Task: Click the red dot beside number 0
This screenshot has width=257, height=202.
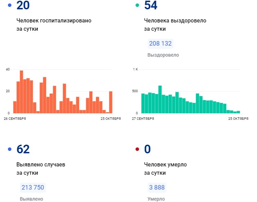Action: tap(137, 150)
